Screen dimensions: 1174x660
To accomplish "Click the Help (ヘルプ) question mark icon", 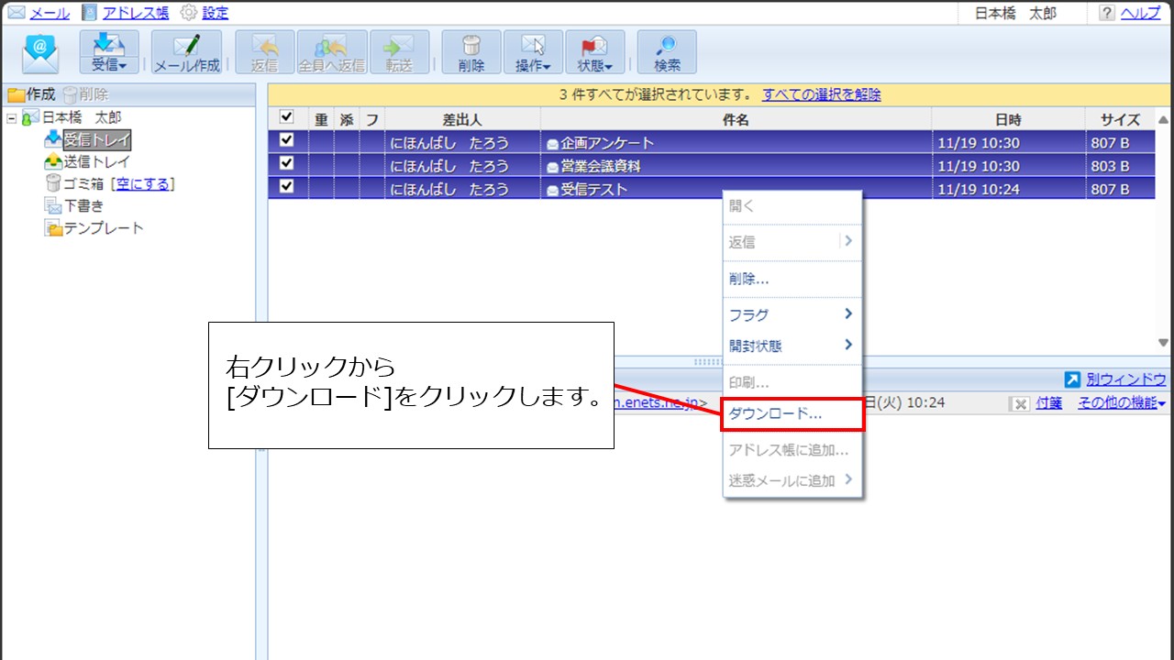I will tap(1107, 13).
